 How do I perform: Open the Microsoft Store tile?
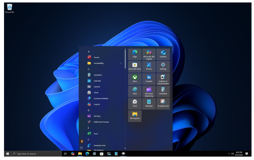click(135, 67)
